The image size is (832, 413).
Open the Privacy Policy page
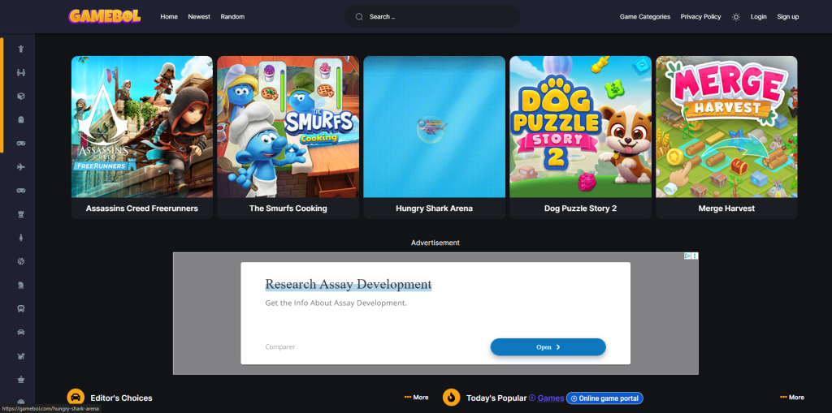tap(700, 16)
